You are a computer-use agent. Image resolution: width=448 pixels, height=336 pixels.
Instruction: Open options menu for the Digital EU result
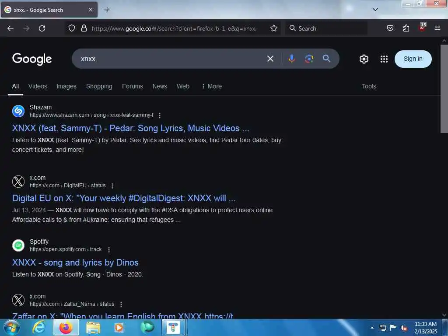[x=112, y=185]
